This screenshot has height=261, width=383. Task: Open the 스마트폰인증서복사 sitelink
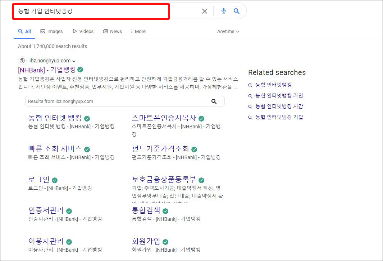[x=164, y=118]
